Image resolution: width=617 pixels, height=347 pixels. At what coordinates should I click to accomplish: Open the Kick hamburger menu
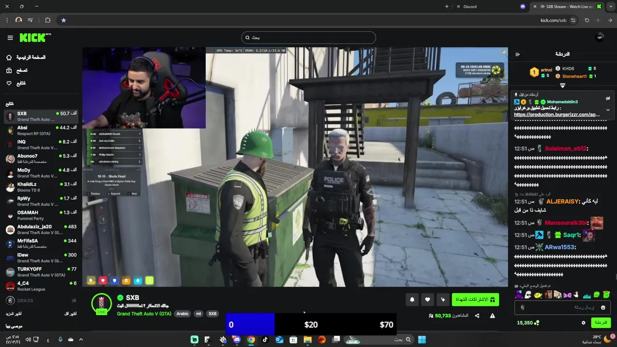[10, 38]
